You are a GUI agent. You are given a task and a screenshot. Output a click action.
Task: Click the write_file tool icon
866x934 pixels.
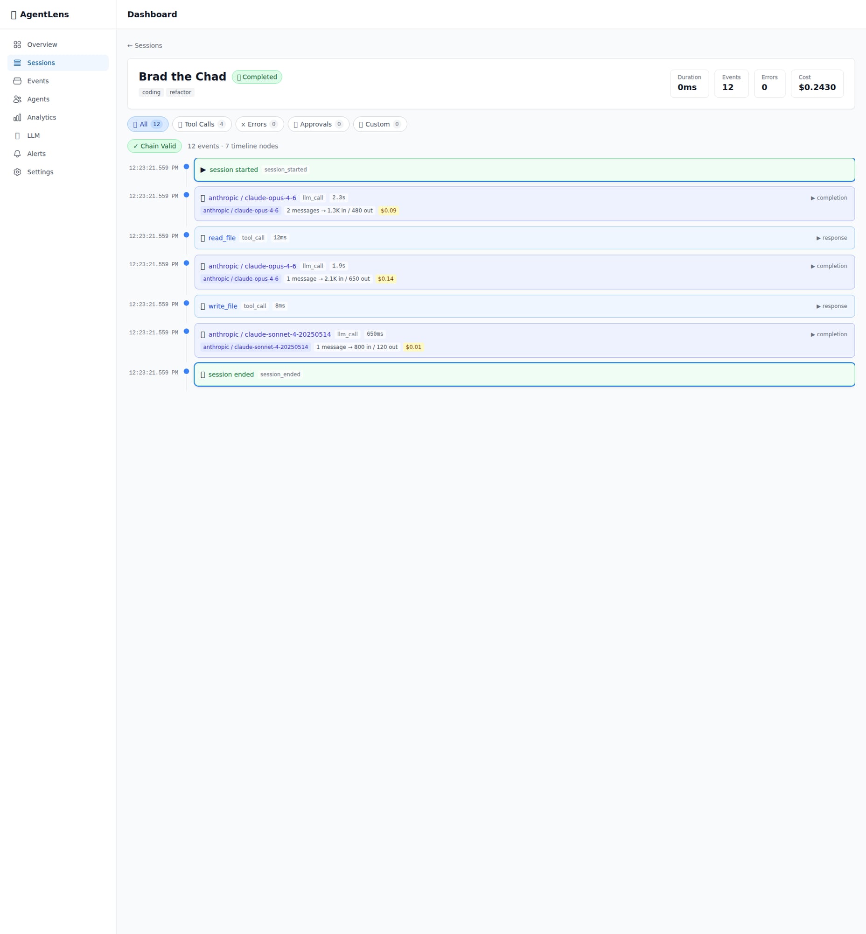(x=203, y=306)
